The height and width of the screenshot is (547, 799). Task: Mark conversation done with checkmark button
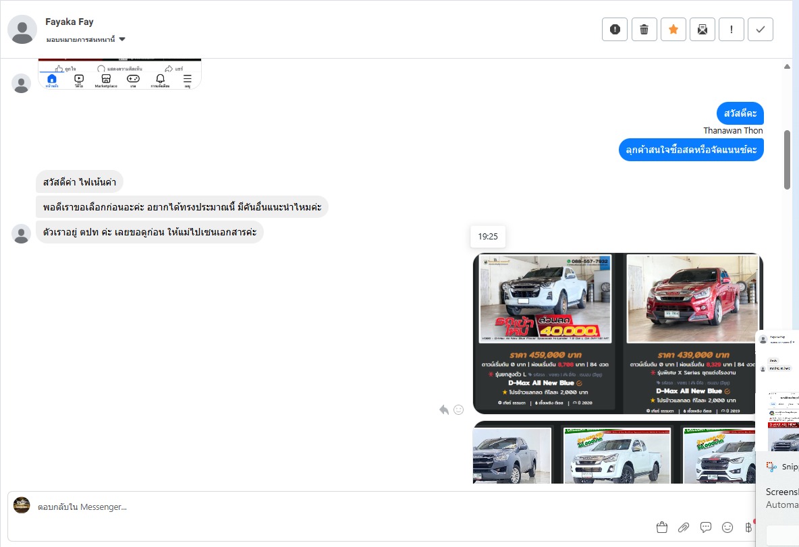[761, 29]
